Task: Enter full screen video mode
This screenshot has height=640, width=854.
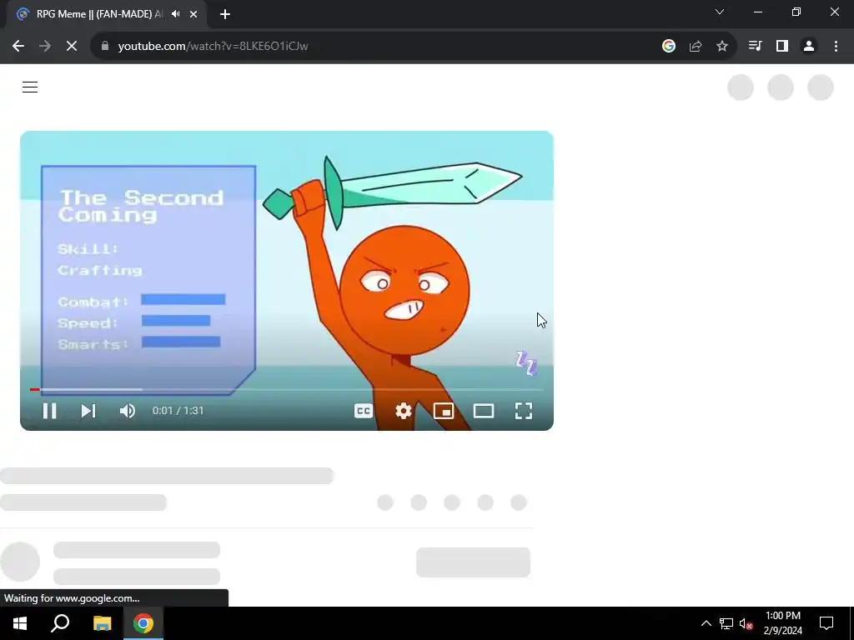Action: (524, 411)
